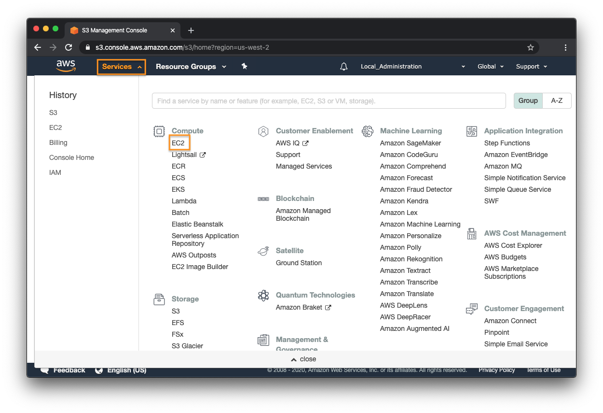Click the external link icon beside Amazon Braket
Screen dimensions: 603x413
tap(328, 308)
